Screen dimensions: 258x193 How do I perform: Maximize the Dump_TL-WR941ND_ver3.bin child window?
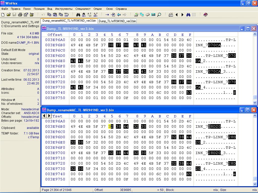point(248,29)
